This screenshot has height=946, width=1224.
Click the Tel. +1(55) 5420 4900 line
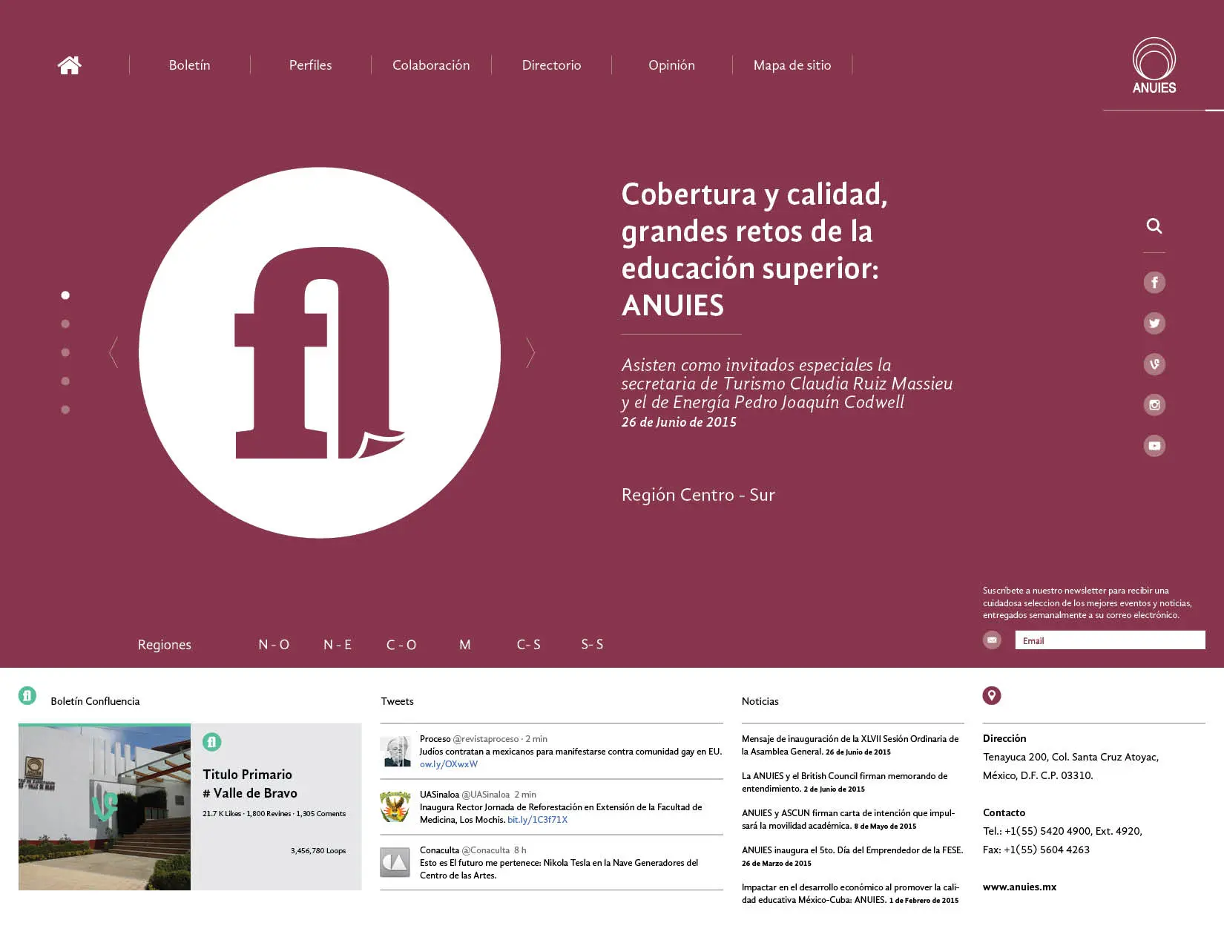1062,831
